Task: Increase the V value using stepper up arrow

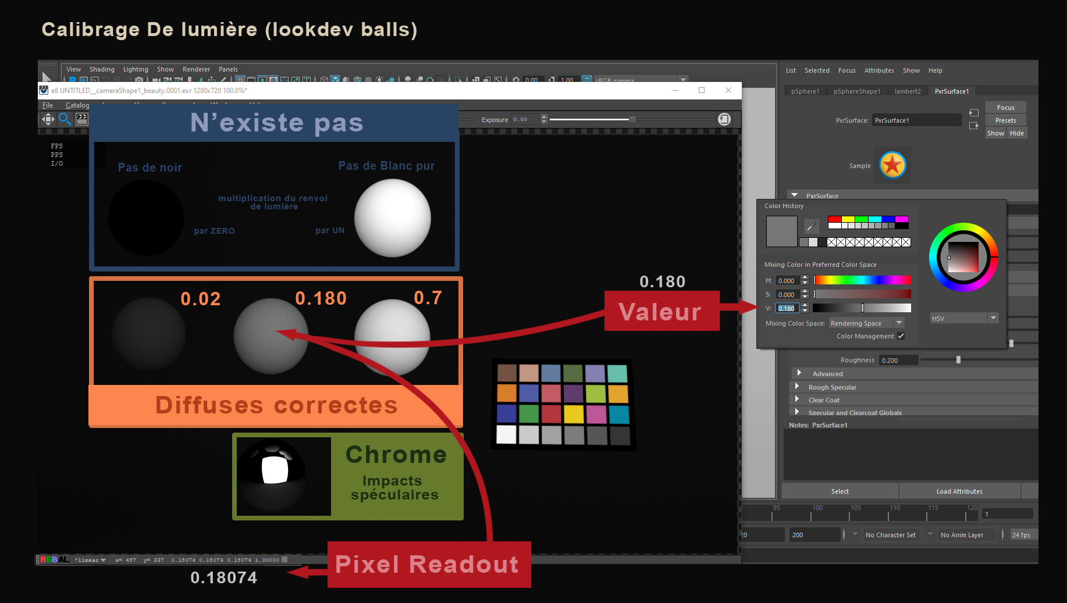Action: 805,305
